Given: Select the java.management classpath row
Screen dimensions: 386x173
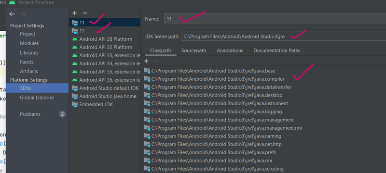Looking at the screenshot, I should (x=264, y=120).
